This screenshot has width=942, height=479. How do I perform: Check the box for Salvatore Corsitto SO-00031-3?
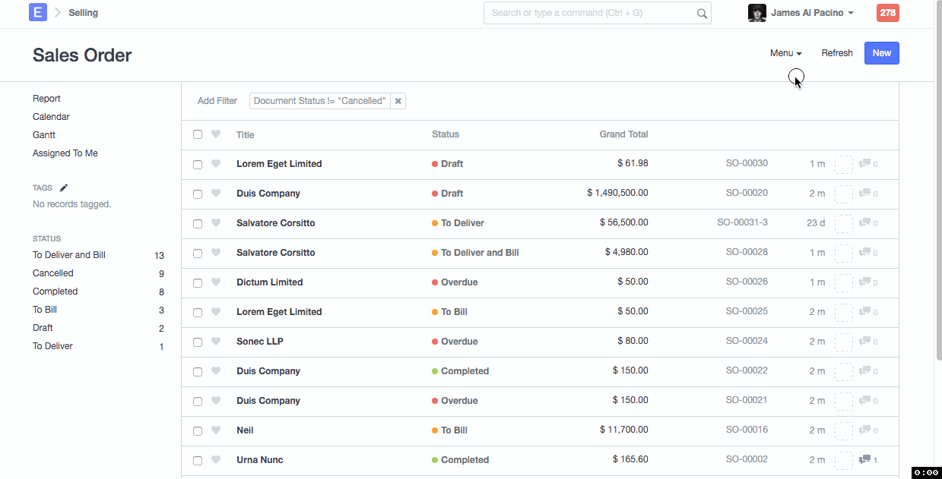tap(198, 223)
